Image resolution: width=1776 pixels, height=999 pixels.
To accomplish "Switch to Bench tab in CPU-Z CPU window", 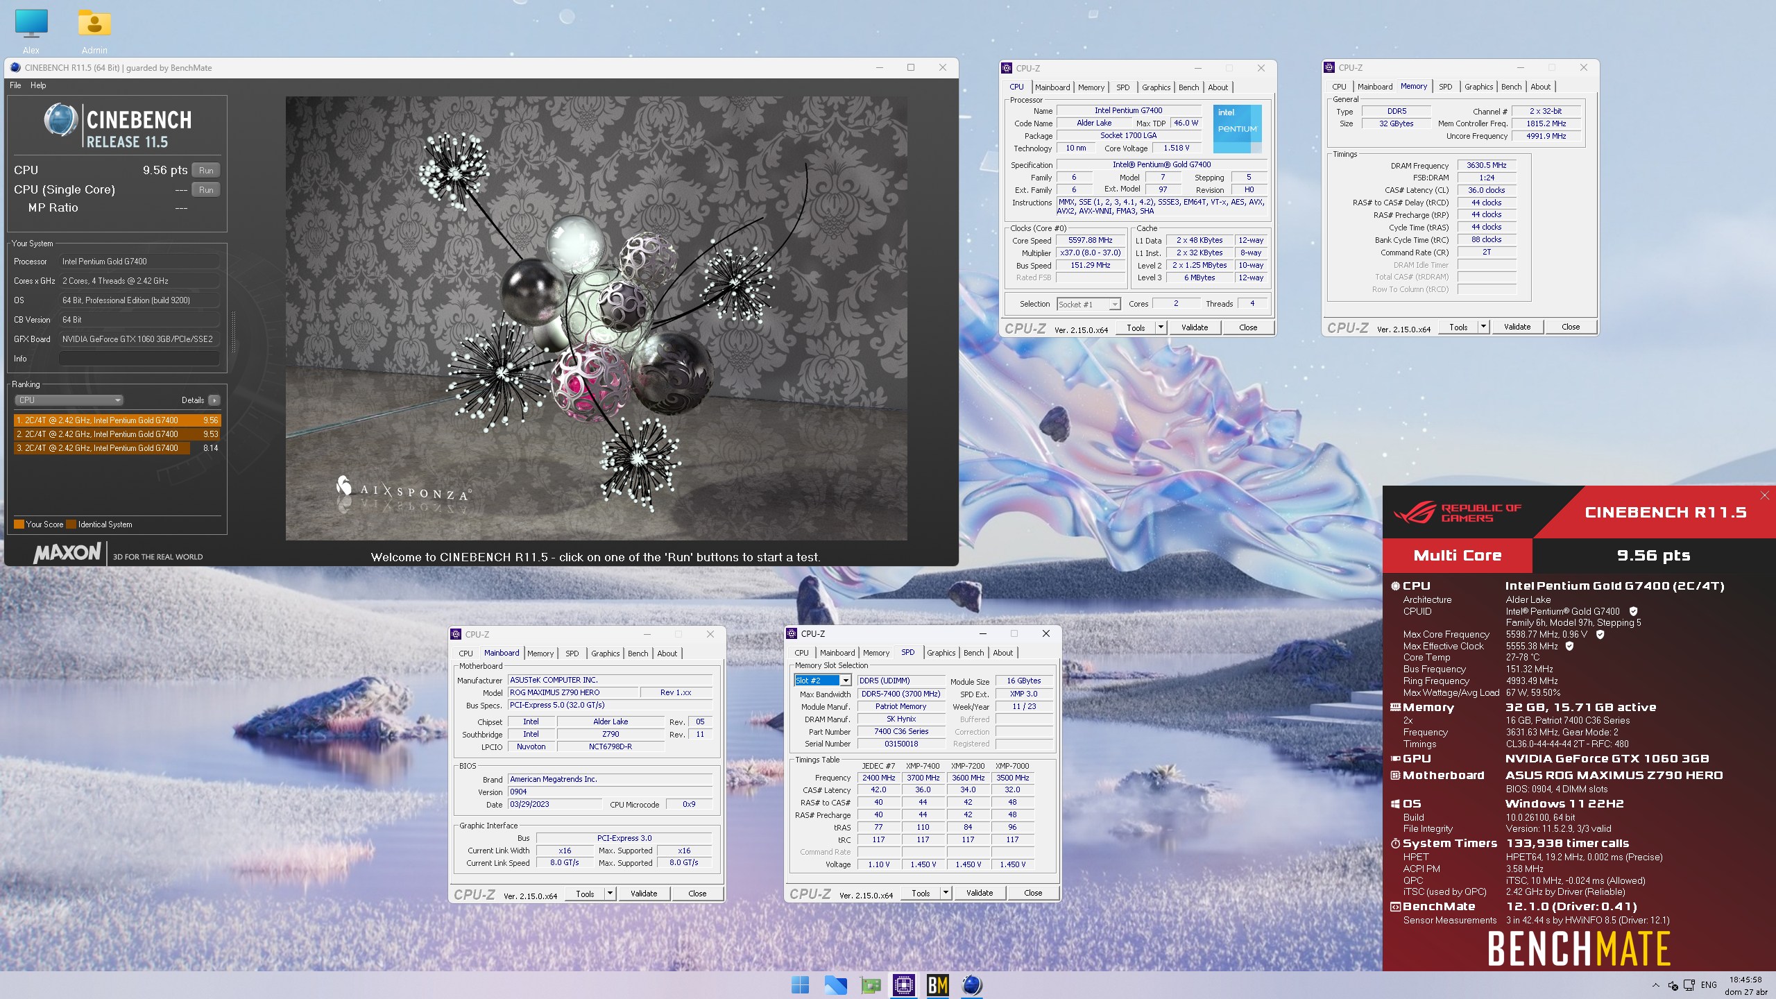I will coord(1188,87).
